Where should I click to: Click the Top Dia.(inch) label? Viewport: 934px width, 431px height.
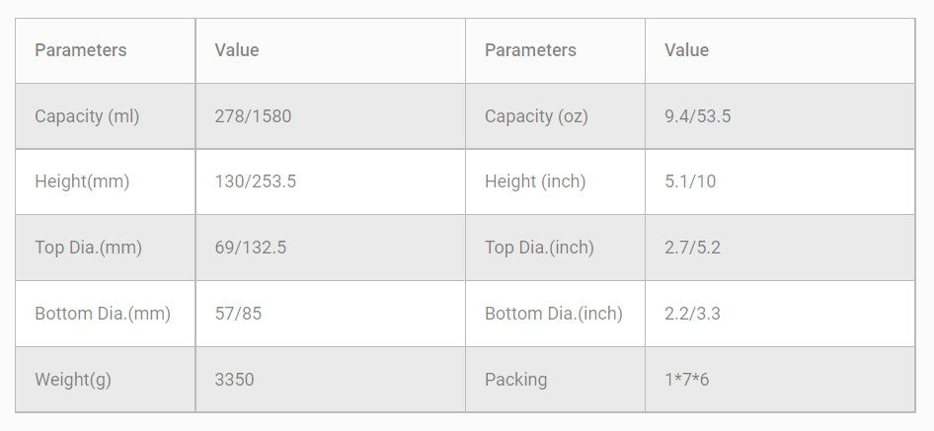click(x=539, y=248)
